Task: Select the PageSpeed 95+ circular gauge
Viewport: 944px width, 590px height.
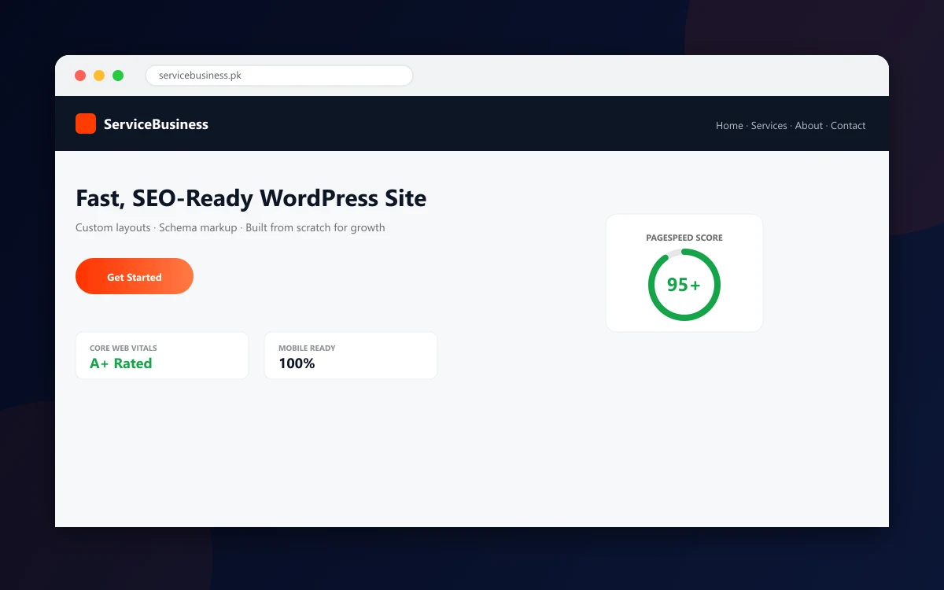Action: 684,285
